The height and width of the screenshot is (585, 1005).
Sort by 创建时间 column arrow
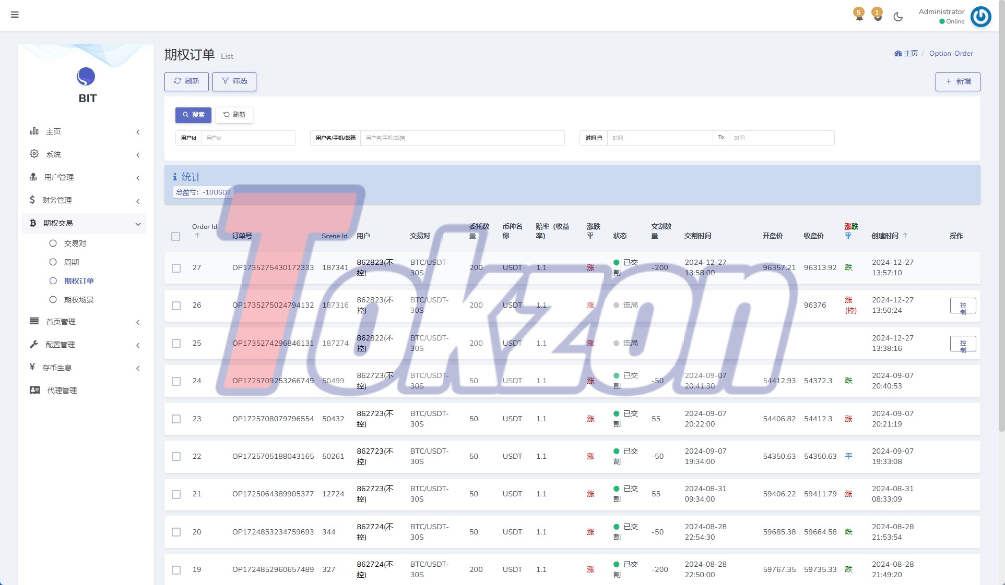(905, 236)
